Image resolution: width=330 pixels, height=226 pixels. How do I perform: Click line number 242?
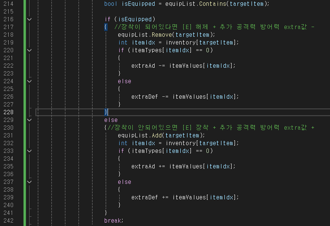pos(8,221)
